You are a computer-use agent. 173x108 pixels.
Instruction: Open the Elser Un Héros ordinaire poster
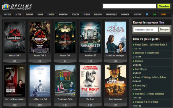[15, 81]
